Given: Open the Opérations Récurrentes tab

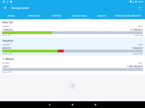Looking at the screenshot, I should click(x=128, y=16).
